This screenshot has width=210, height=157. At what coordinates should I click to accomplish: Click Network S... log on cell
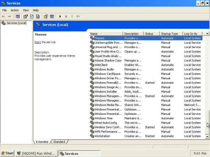192,105
